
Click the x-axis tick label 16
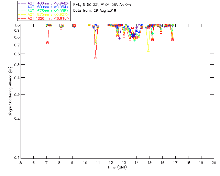pos(163,163)
